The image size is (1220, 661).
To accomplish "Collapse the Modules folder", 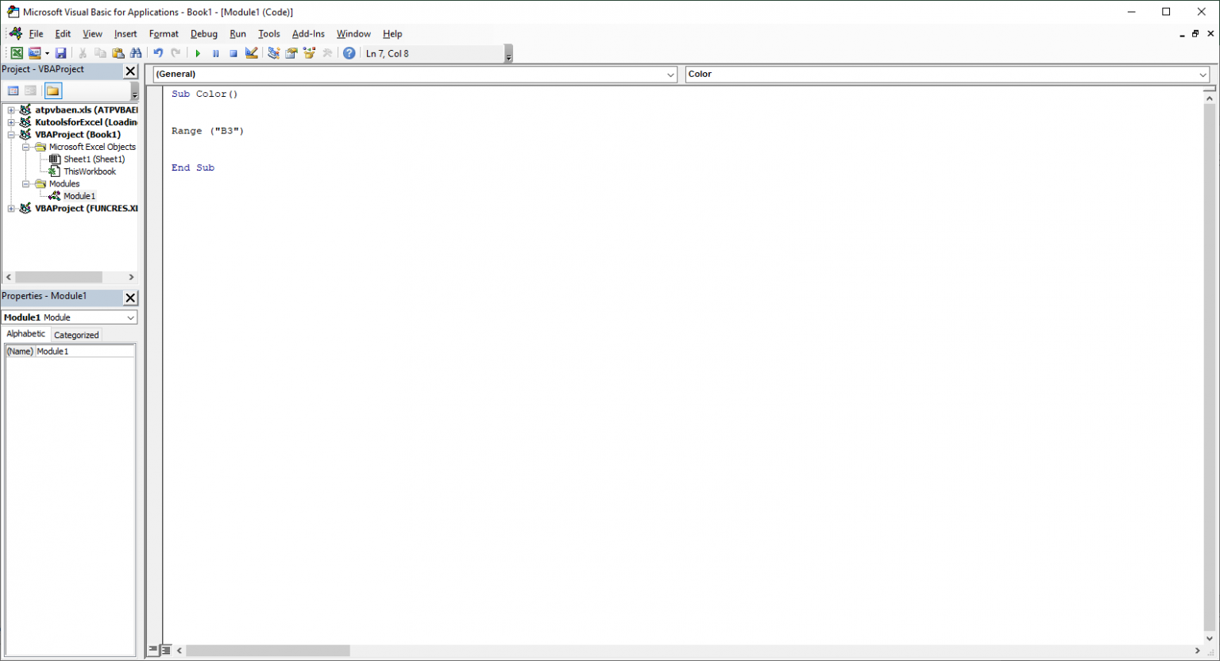I will pos(25,183).
